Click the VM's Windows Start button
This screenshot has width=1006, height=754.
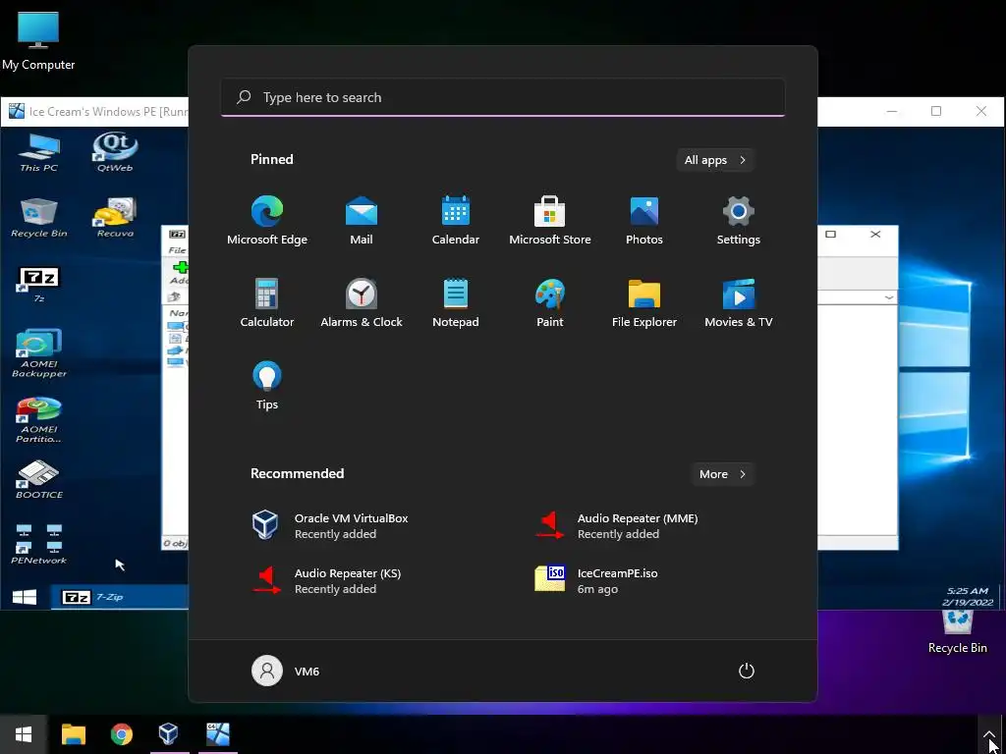25,598
